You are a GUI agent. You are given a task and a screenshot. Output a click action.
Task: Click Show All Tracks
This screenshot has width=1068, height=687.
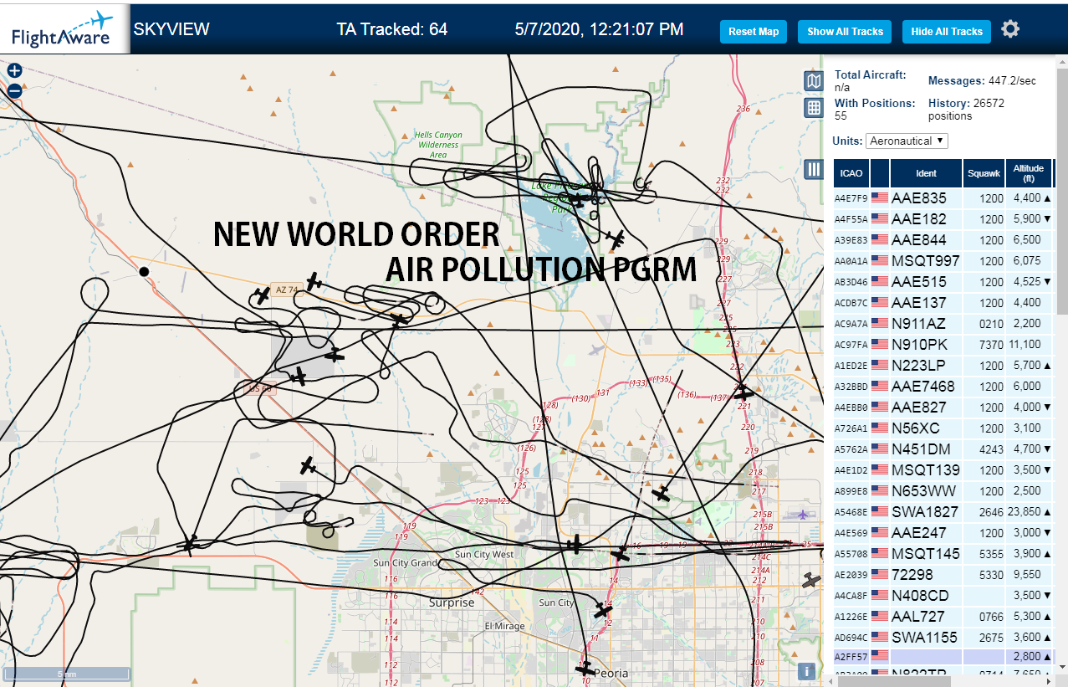pos(845,32)
